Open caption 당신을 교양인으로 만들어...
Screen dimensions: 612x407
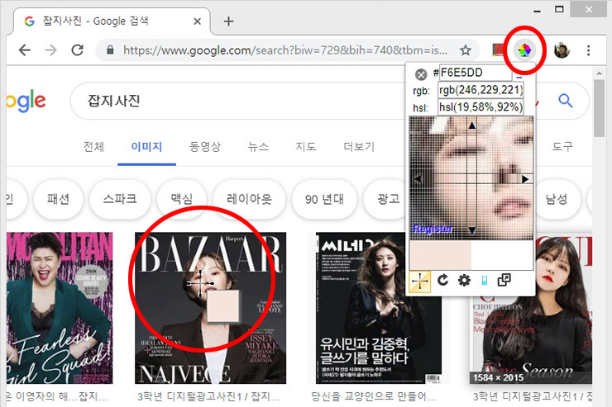pyautogui.click(x=374, y=396)
